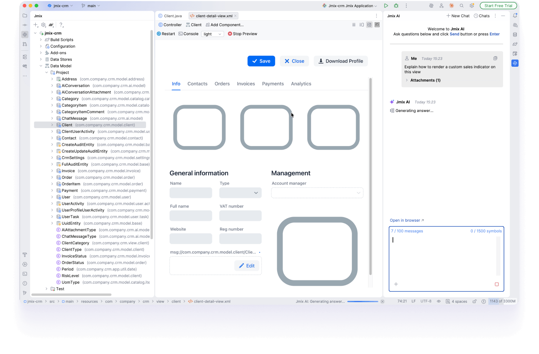Switch editor to text-only view mode
This screenshot has height=354, width=539.
[x=353, y=25]
